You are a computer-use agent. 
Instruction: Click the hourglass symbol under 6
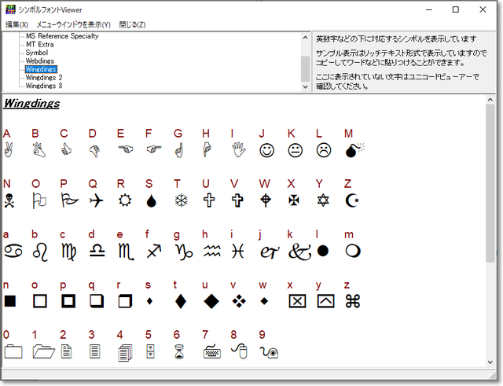click(180, 351)
